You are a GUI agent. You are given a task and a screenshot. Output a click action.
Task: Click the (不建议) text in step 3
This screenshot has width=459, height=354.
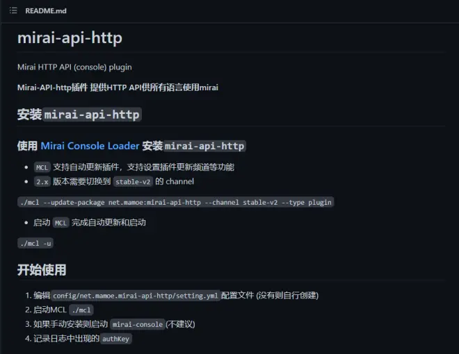[180, 324]
